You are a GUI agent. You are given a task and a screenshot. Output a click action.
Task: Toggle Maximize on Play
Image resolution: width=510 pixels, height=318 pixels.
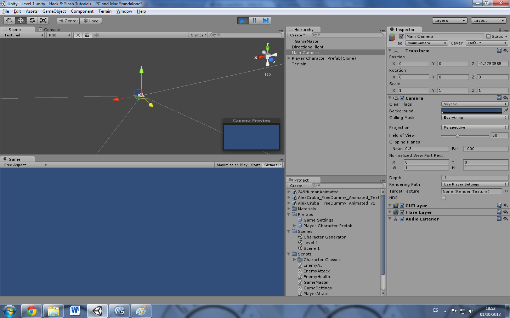click(x=232, y=165)
